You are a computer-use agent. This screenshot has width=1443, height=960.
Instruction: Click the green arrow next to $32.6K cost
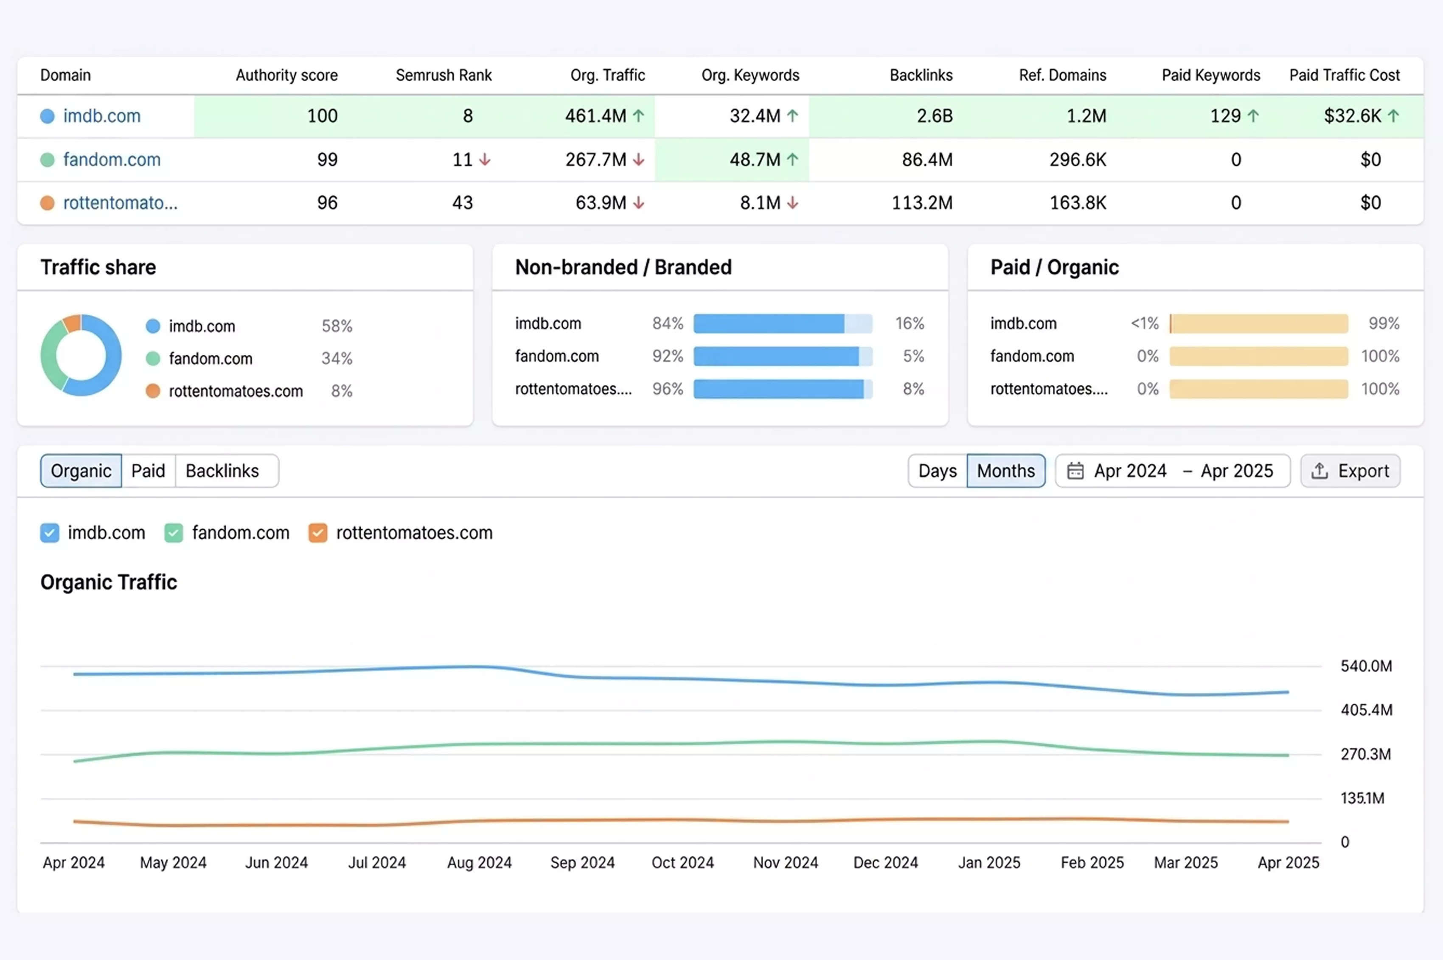pos(1393,116)
